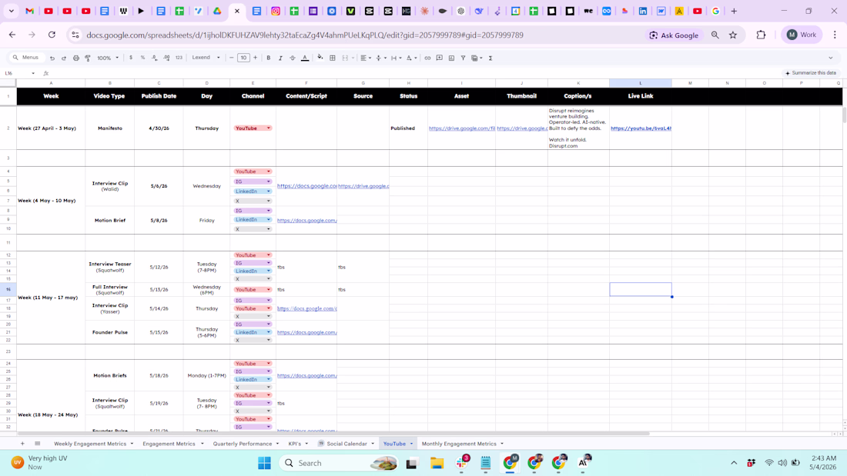
Task: Create a filter
Action: point(463,58)
